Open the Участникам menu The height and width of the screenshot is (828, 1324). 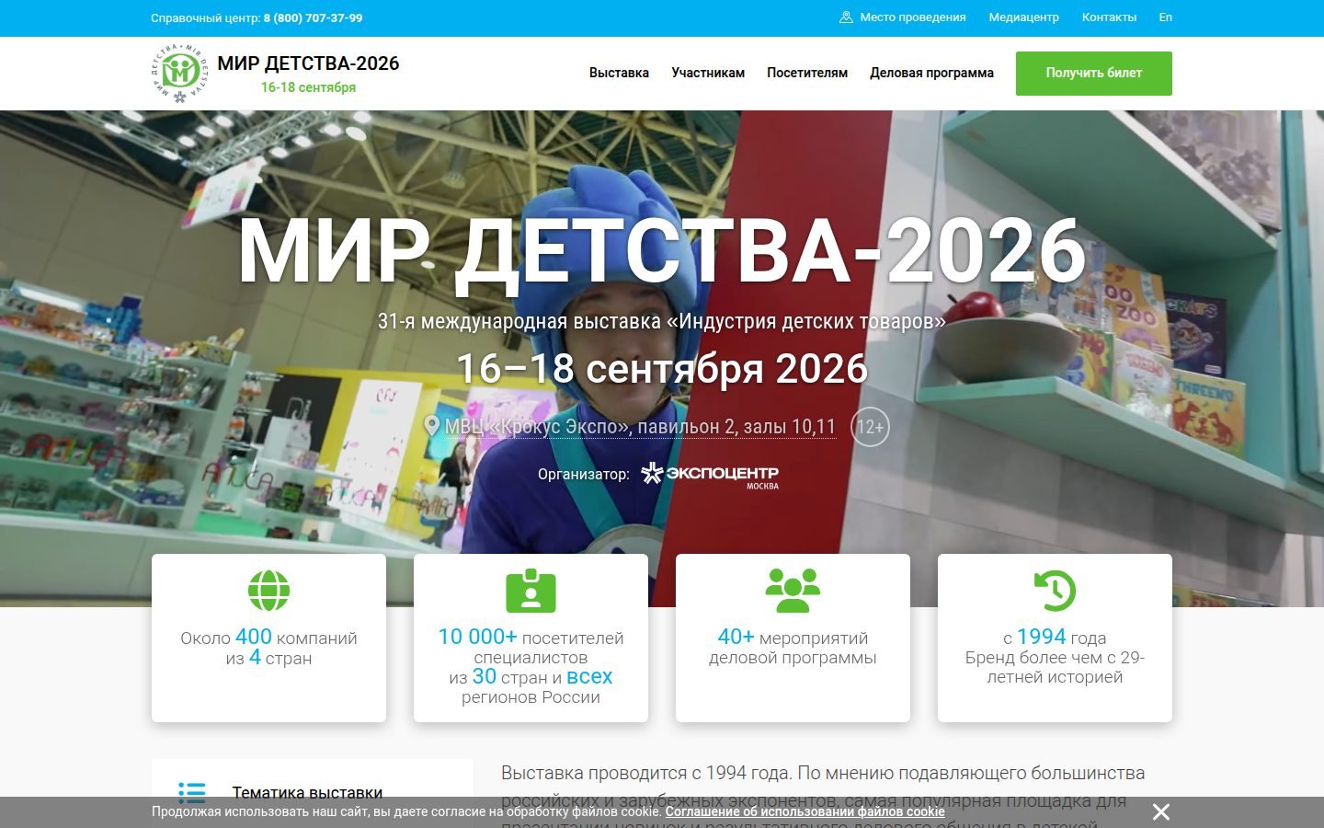[708, 73]
